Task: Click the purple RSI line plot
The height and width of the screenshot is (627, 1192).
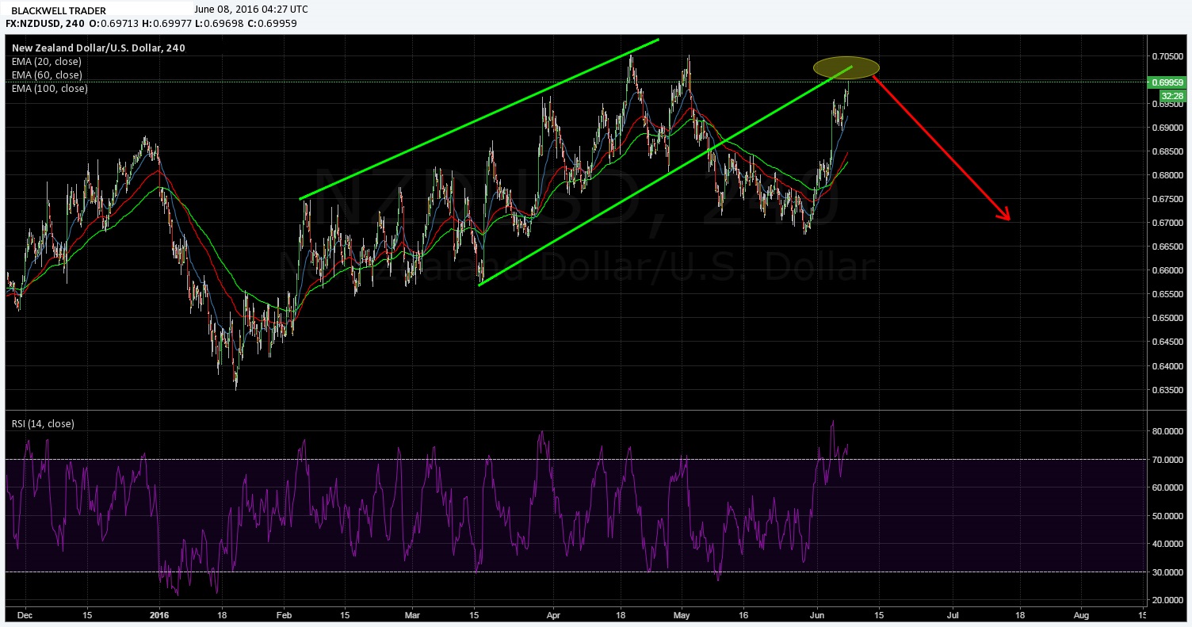Action: pos(428,507)
